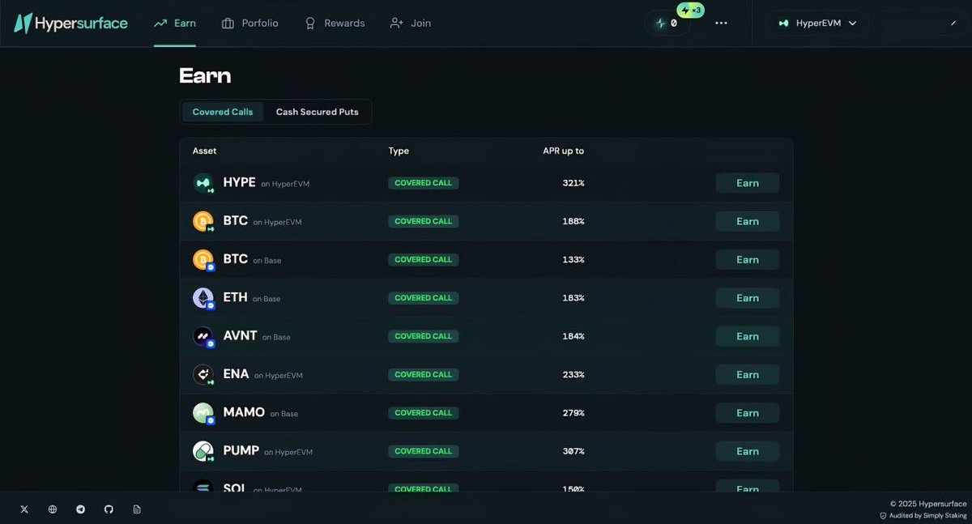Click the HYPE asset name

click(x=239, y=182)
